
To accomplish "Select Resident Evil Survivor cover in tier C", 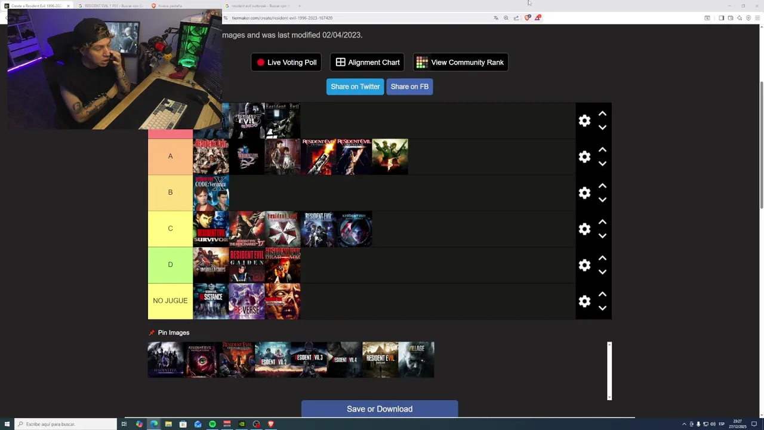I will (211, 229).
